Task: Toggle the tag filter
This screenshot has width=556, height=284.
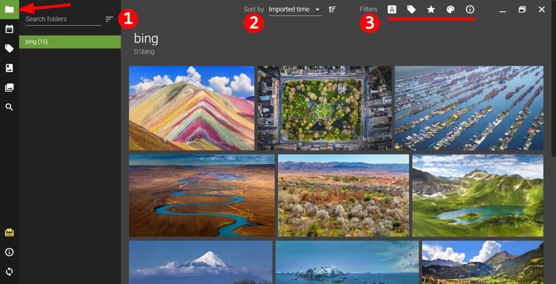Action: point(412,9)
